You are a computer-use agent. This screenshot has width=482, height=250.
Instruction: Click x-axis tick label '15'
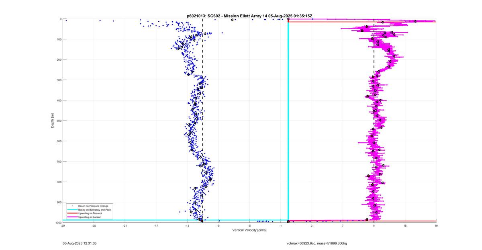pyautogui.click(x=405, y=225)
